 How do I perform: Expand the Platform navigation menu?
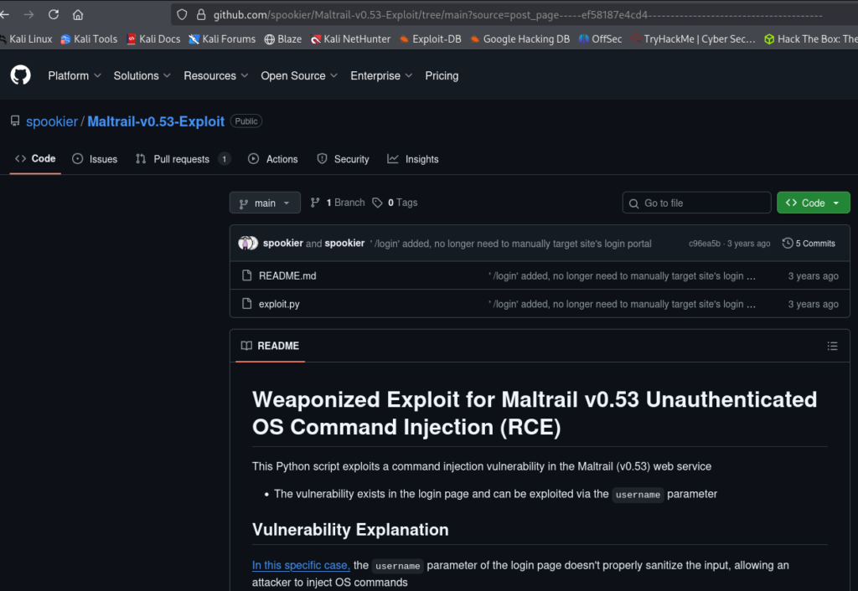click(74, 75)
